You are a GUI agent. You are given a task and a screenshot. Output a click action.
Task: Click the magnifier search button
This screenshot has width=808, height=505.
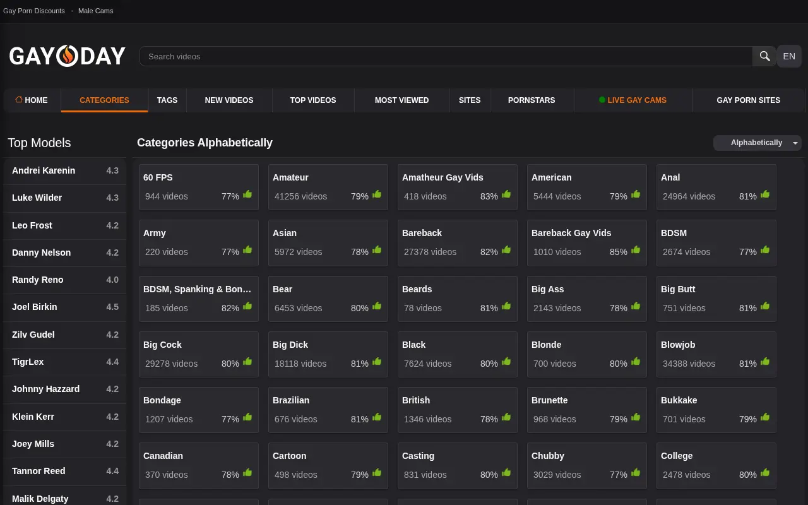pyautogui.click(x=764, y=56)
